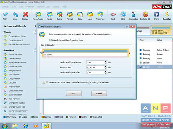Collapse the Wizards section chevron

coord(35,32)
